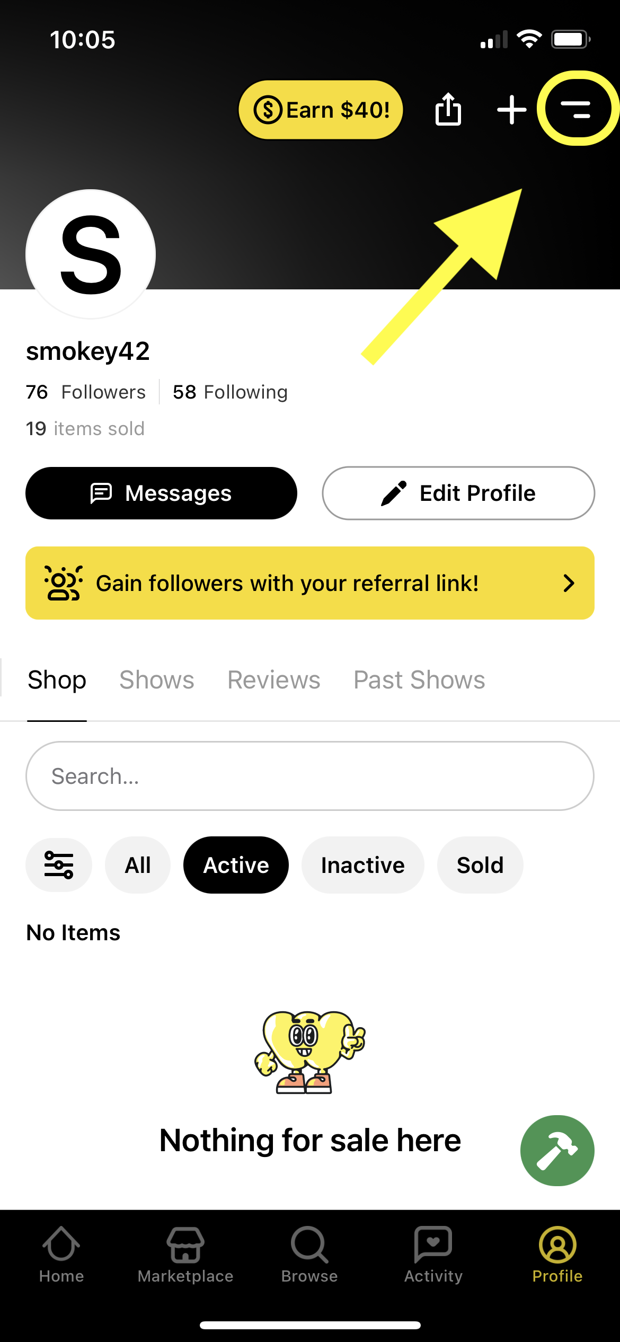Switch to the Reviews tab

pos(274,680)
